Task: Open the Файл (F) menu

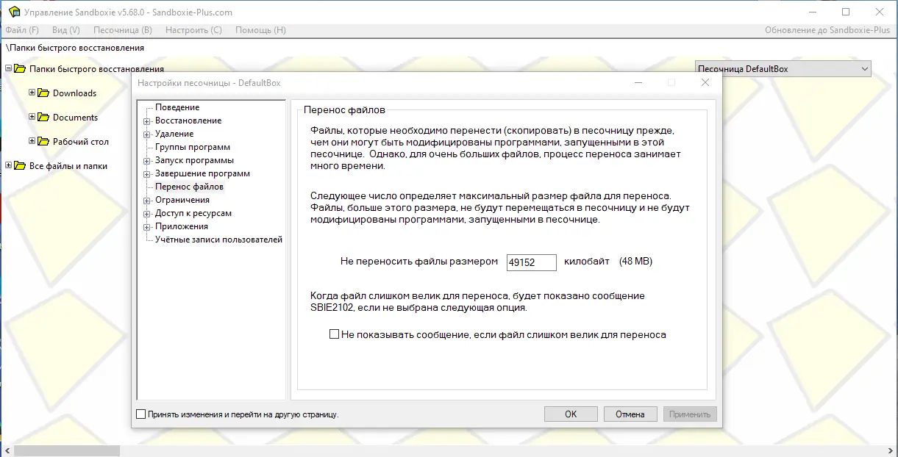Action: pos(22,30)
